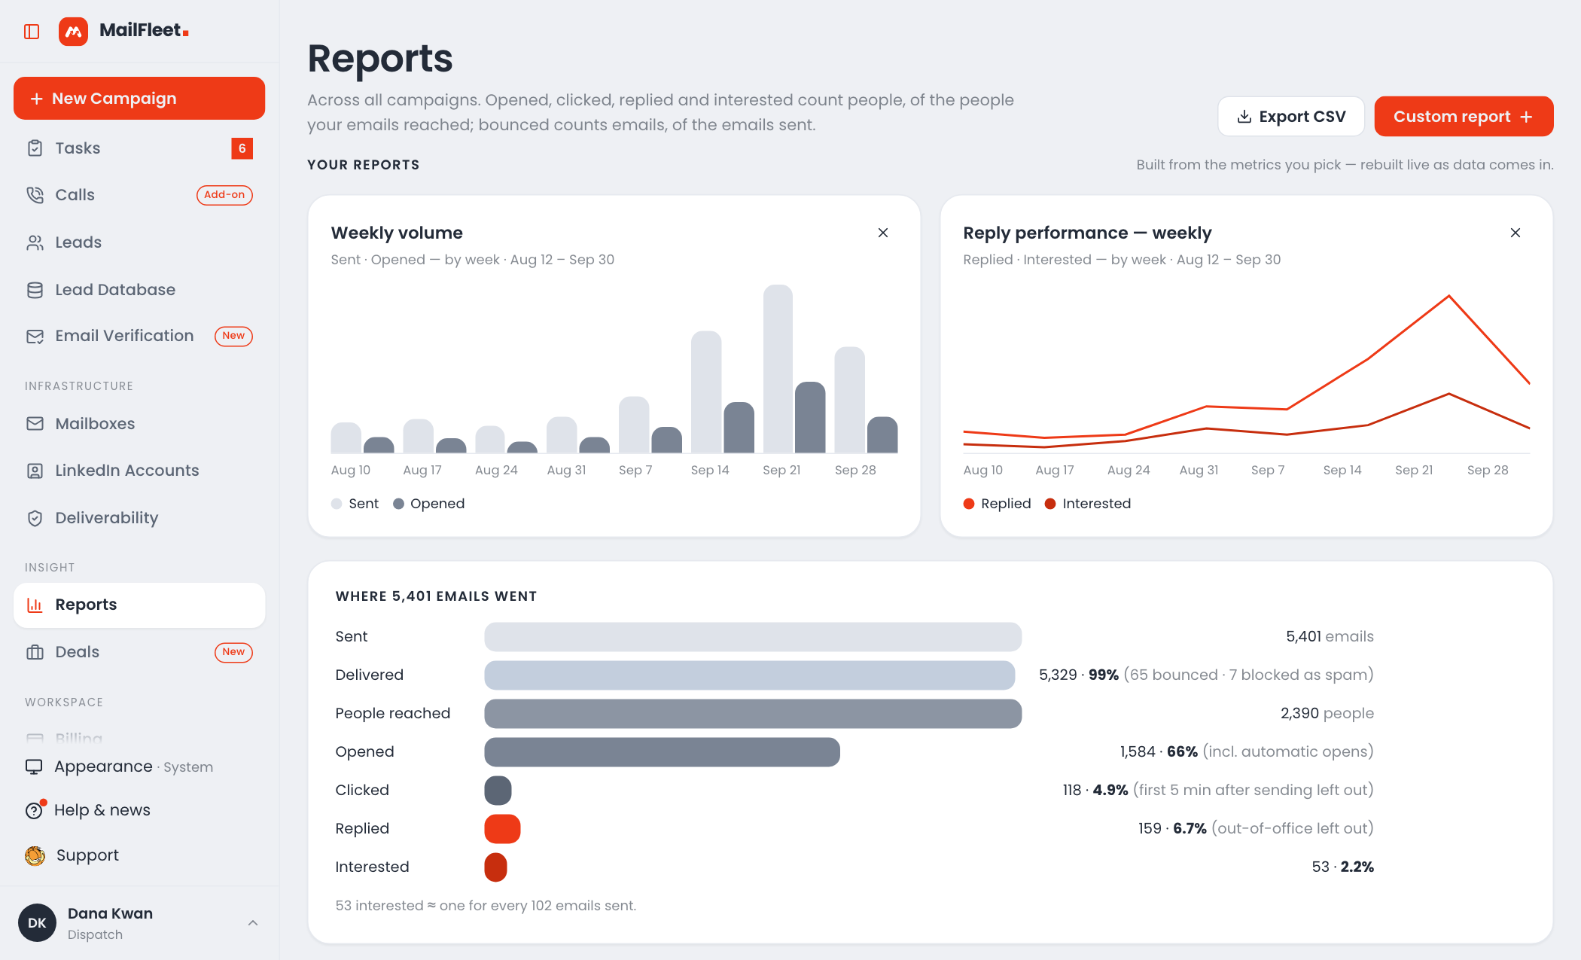The image size is (1581, 960).
Task: Click the Sent funnel bar
Action: tap(753, 637)
